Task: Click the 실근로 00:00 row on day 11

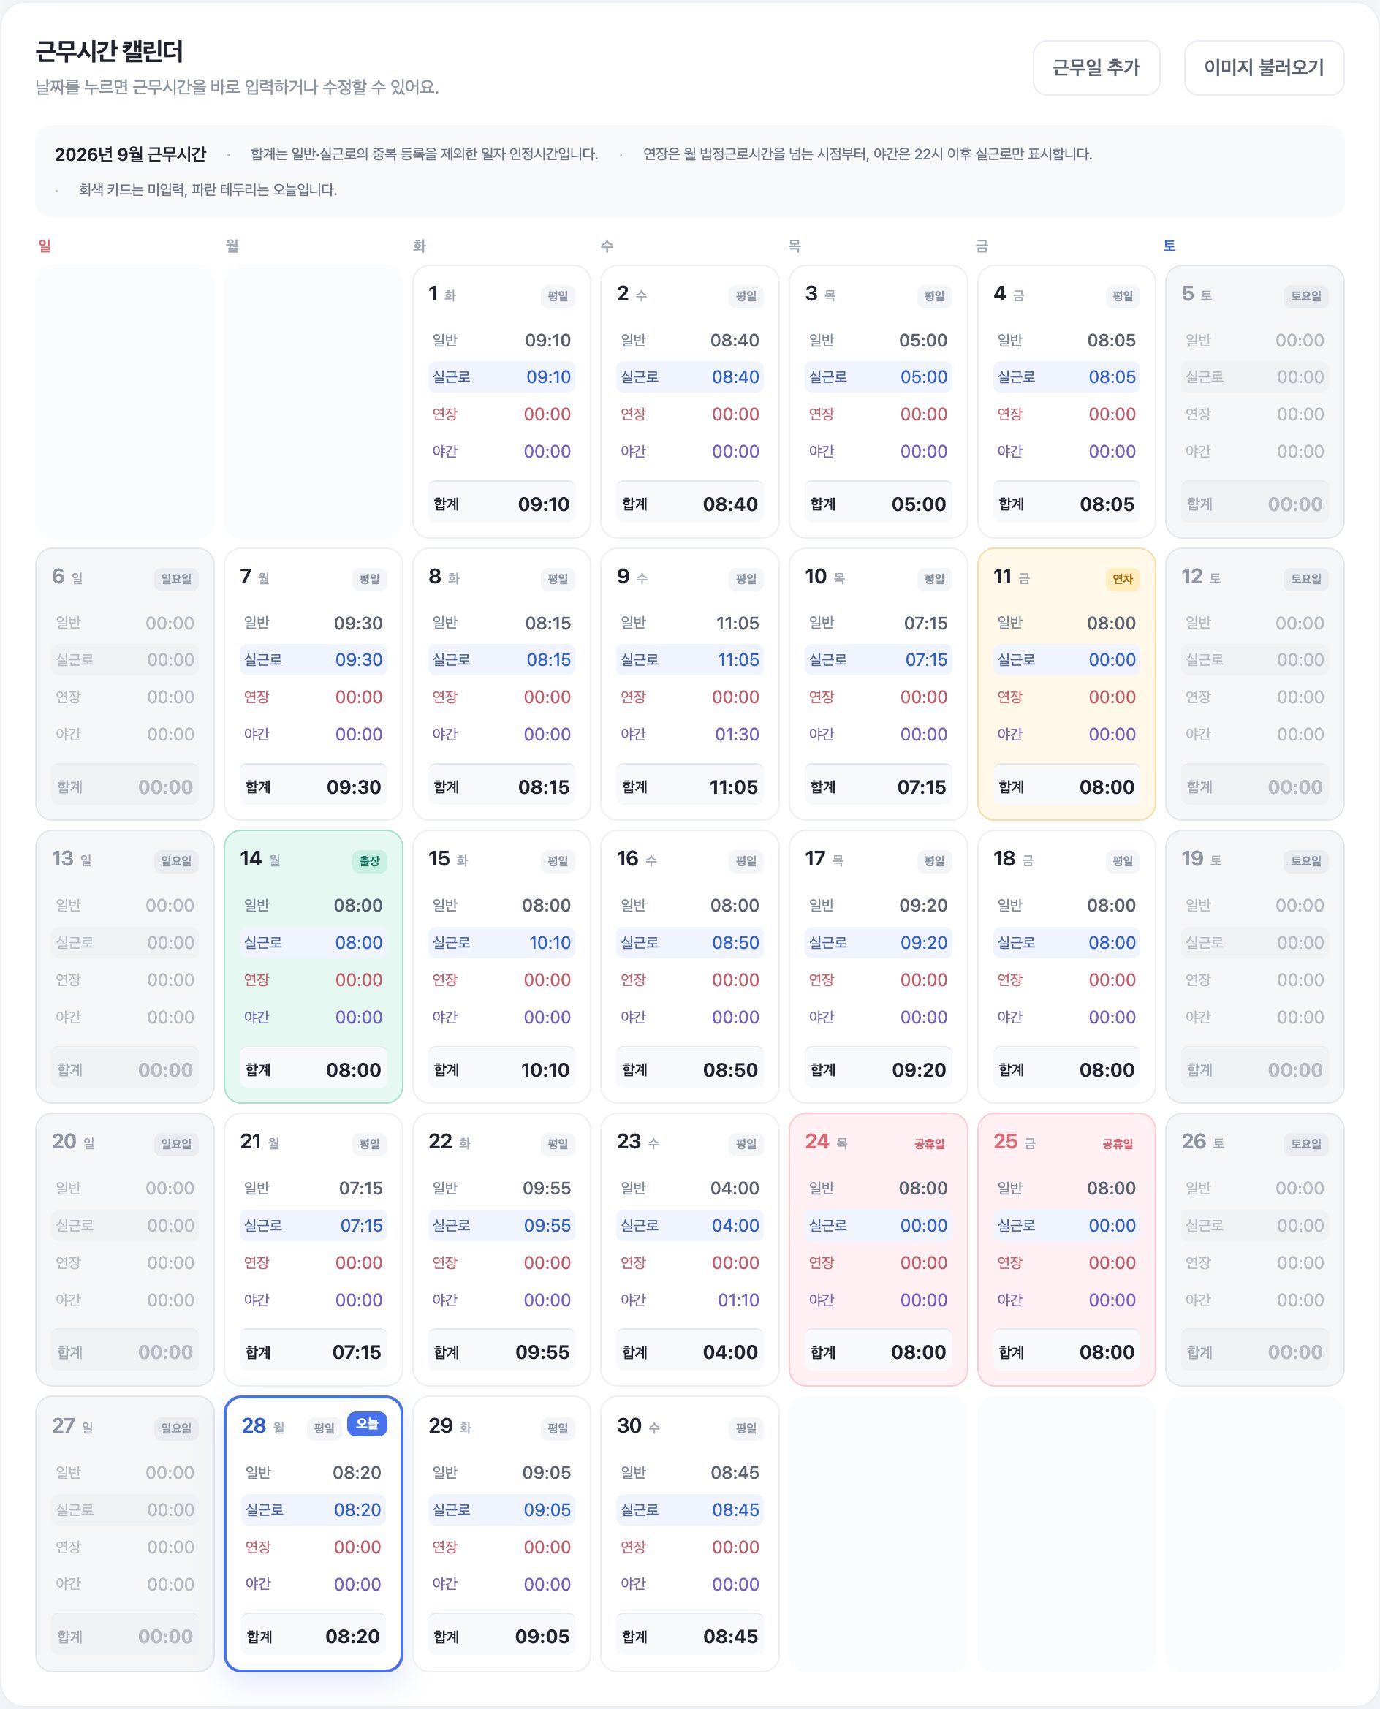Action: click(x=1067, y=660)
